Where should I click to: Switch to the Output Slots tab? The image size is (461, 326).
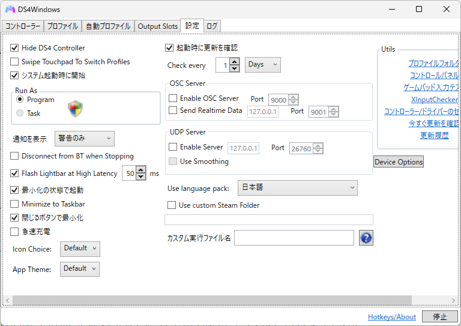[x=158, y=26]
